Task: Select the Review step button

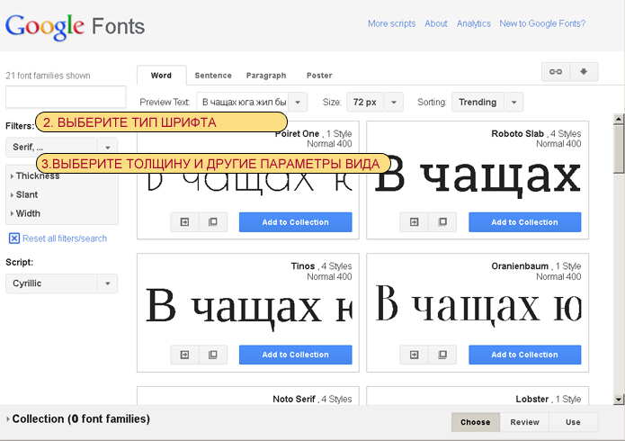Action: 524,422
